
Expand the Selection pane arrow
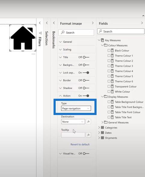[47, 23]
